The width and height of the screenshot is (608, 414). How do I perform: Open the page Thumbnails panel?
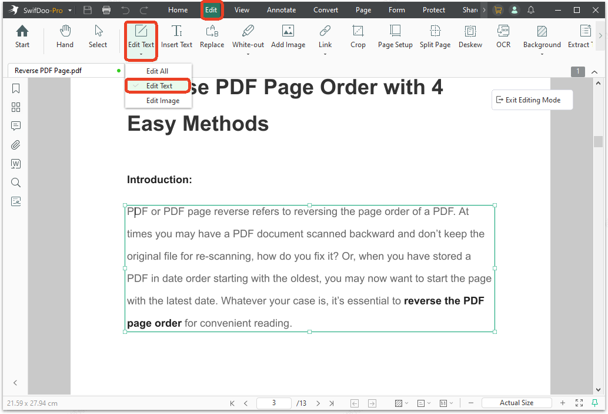(x=16, y=107)
